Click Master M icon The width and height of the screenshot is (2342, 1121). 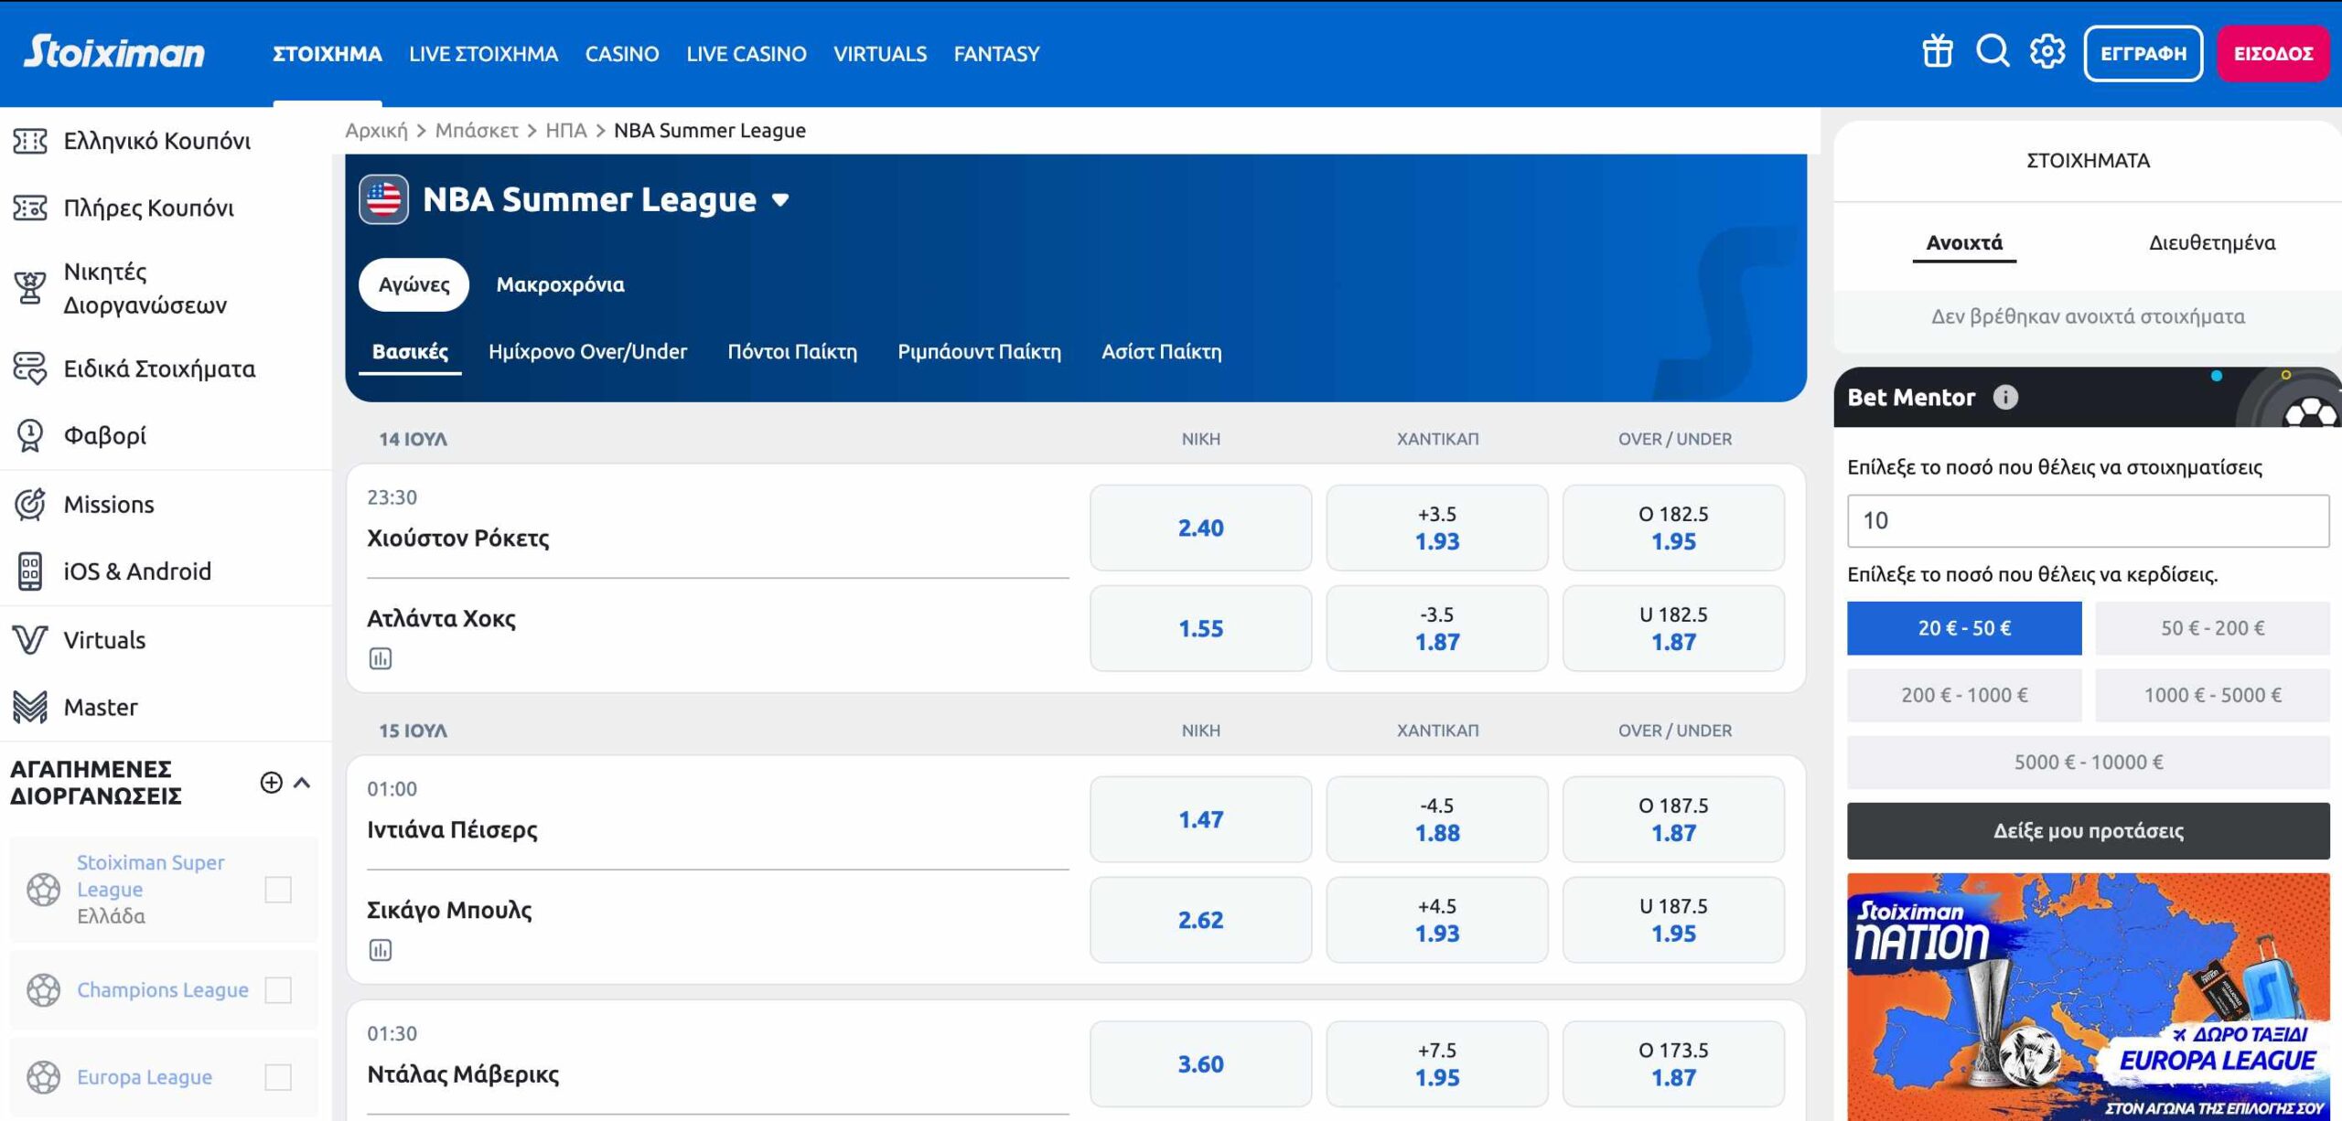coord(30,707)
